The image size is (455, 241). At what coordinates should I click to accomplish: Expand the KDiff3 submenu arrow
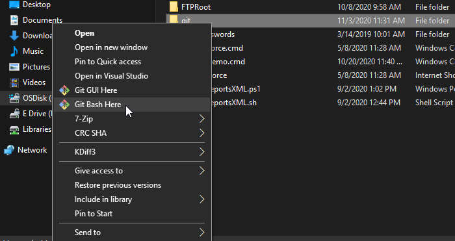[x=201, y=151]
